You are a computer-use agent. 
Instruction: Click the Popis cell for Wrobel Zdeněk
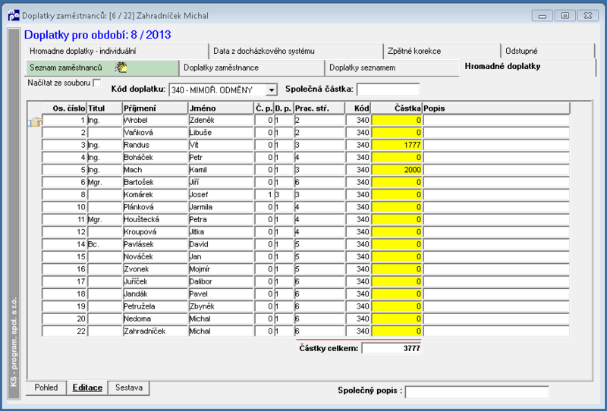point(496,121)
